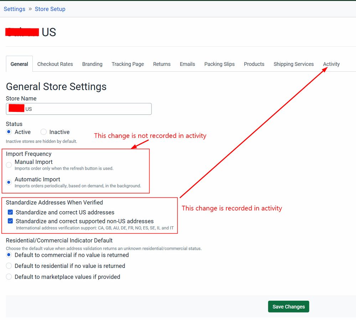Click the Save Changes button
356x320 pixels.
[288, 306]
